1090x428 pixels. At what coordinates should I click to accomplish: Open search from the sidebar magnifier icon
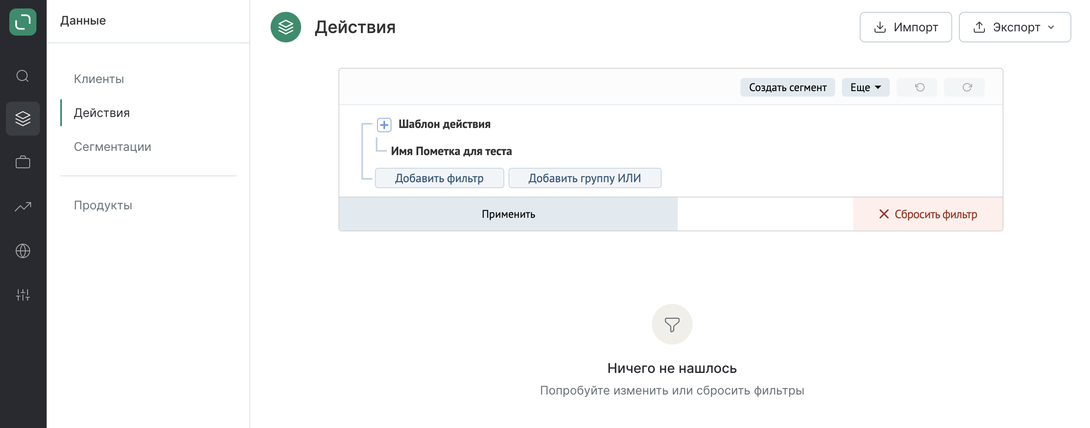(x=22, y=76)
